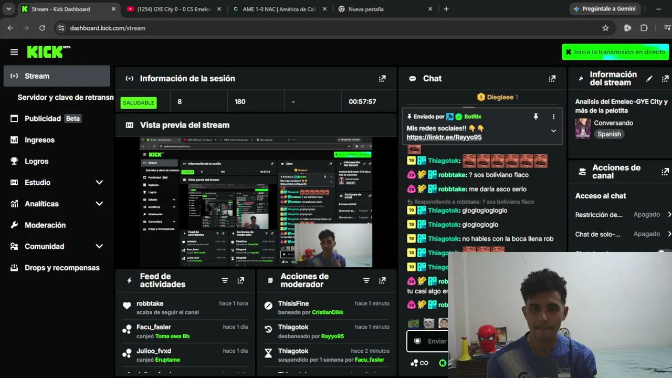Click the heart icon beside robbtake follow
This screenshot has height=378, width=672.
(127, 306)
